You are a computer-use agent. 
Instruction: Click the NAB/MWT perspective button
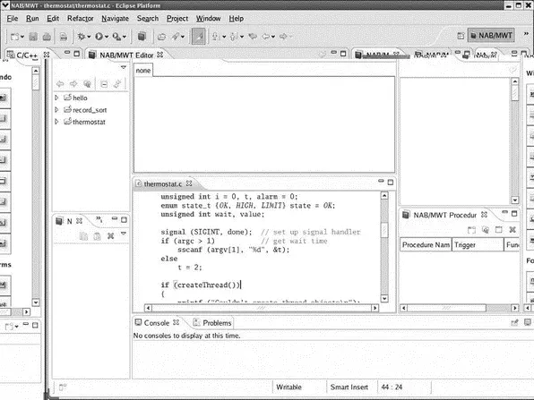click(491, 36)
